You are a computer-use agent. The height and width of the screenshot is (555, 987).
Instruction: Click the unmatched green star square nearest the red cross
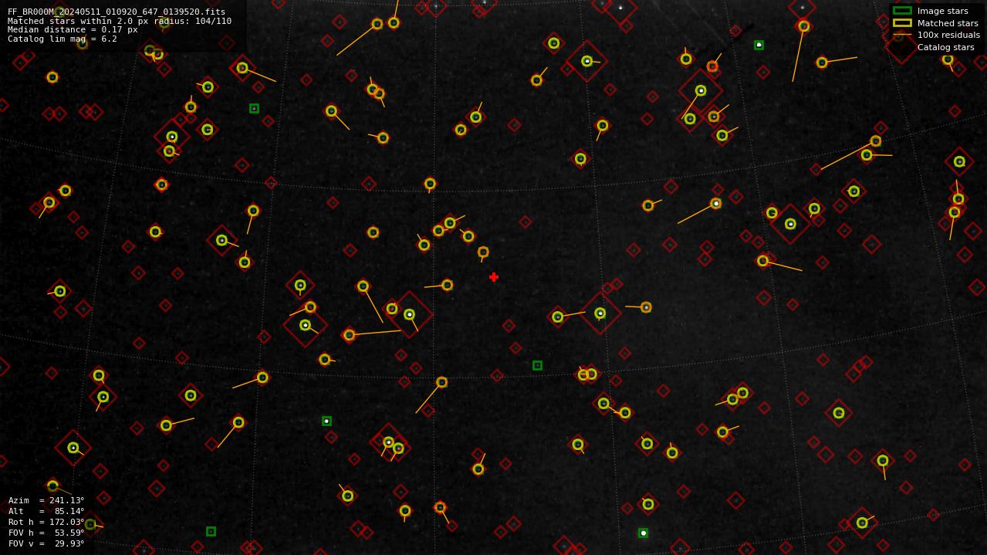[537, 365]
